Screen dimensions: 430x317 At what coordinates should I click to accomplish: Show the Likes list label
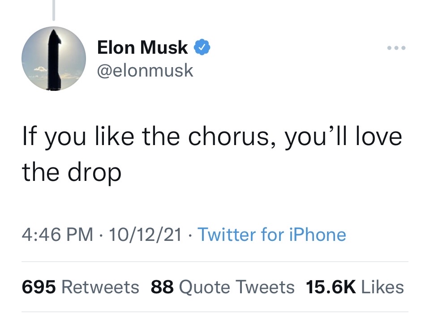(x=383, y=287)
